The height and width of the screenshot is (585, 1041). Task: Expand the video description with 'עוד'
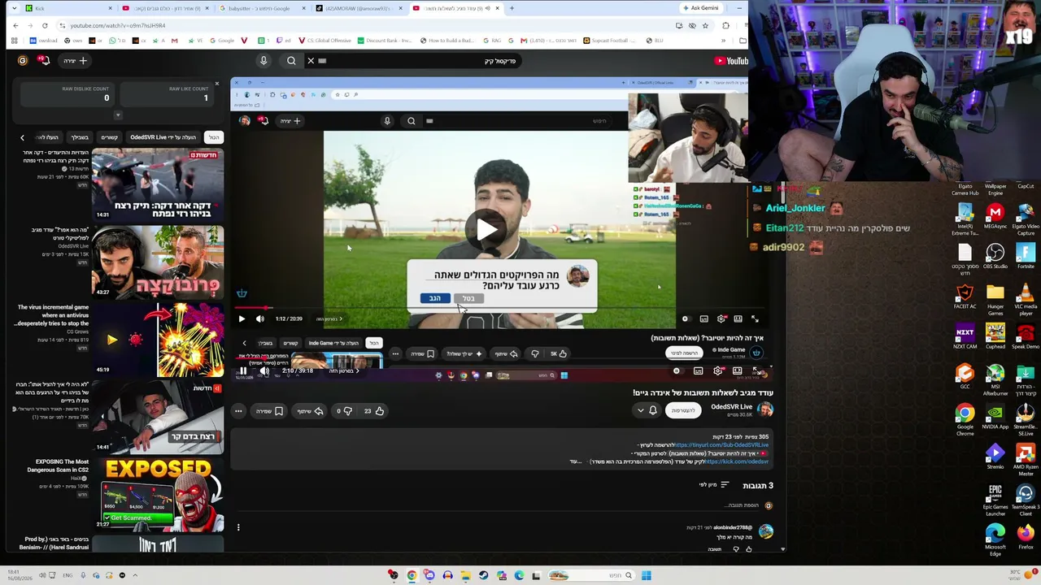pyautogui.click(x=576, y=461)
